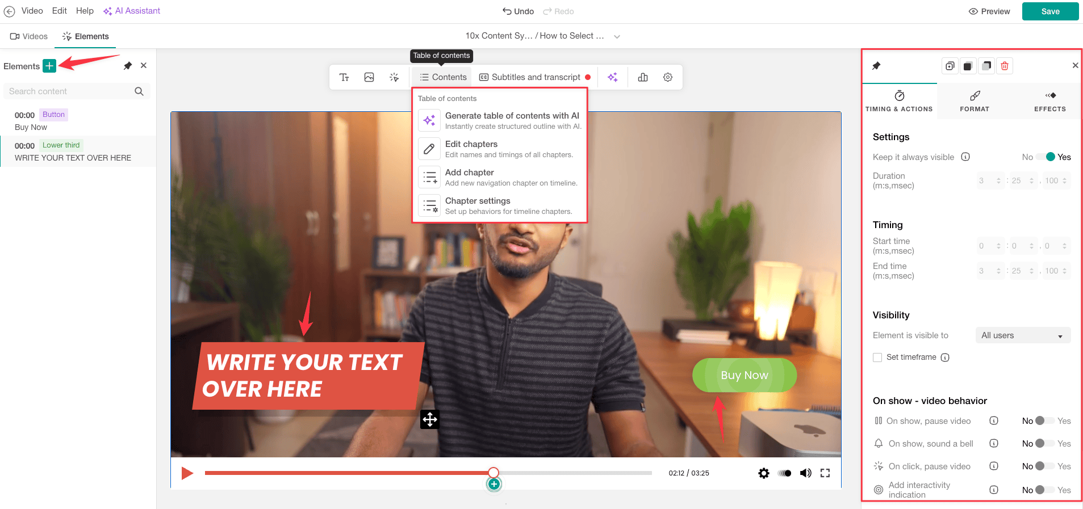This screenshot has height=509, width=1083.
Task: Click the back arrow icon beside Video
Action: pyautogui.click(x=9, y=11)
